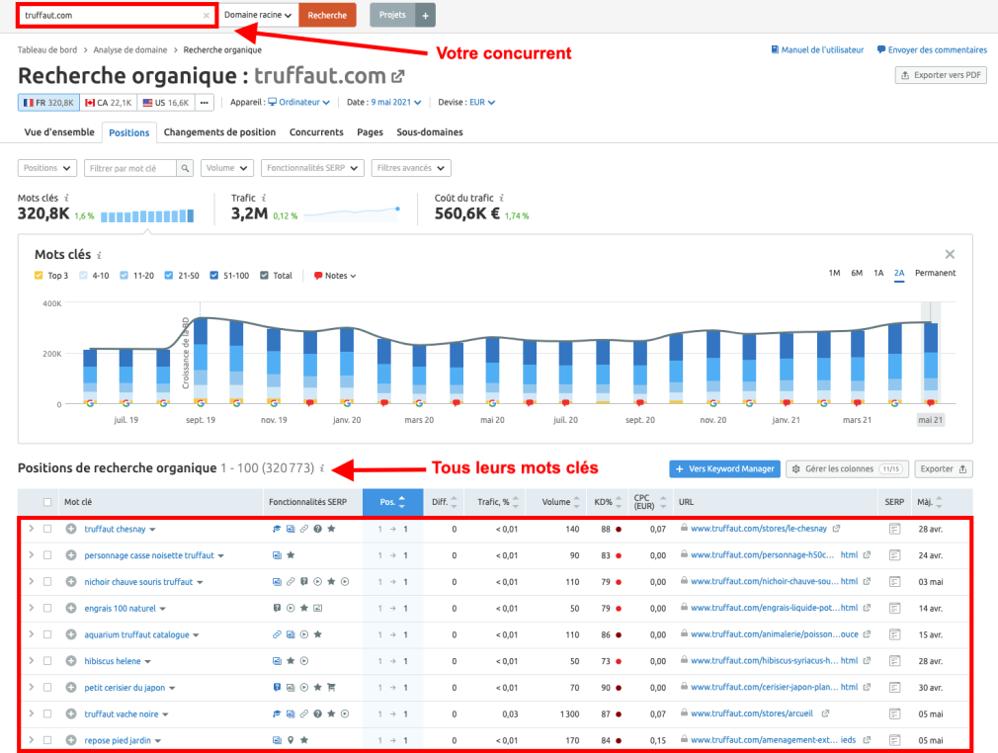Viewport: 998px width, 753px height.
Task: Toggle the 51-100 legend checkbox
Action: [213, 276]
